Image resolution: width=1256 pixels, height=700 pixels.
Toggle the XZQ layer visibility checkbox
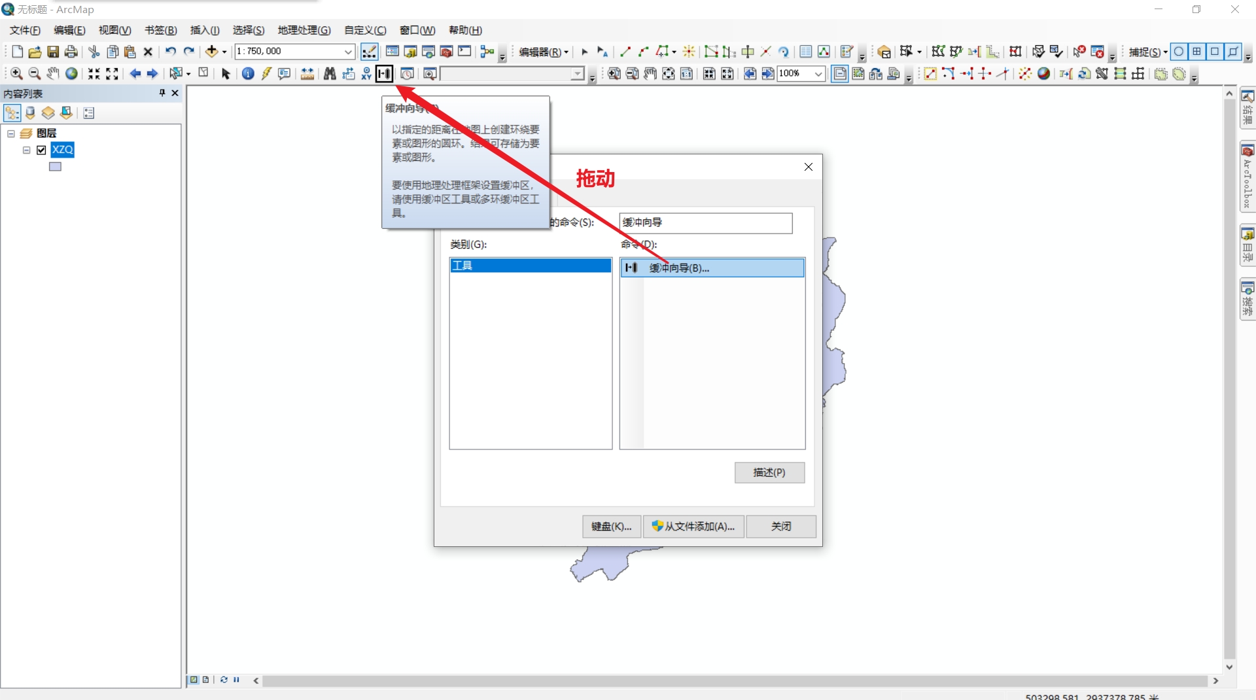[41, 150]
